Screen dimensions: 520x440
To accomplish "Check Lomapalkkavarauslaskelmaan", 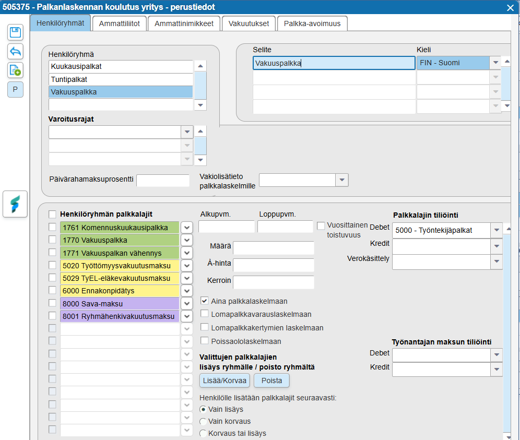I will (x=205, y=314).
